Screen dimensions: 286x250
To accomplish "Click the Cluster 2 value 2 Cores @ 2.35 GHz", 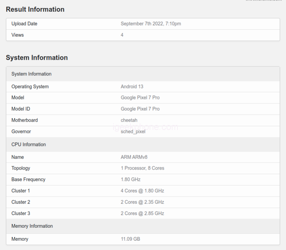I will coord(142,202).
